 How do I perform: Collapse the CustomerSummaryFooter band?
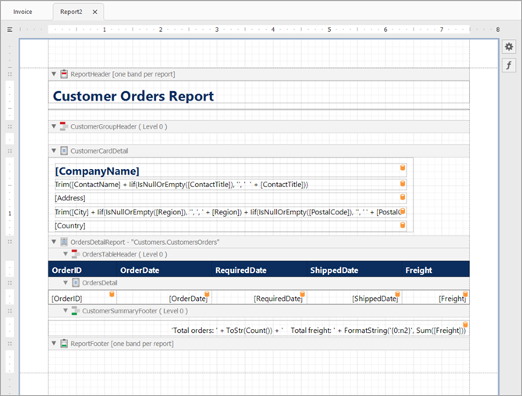pos(66,310)
